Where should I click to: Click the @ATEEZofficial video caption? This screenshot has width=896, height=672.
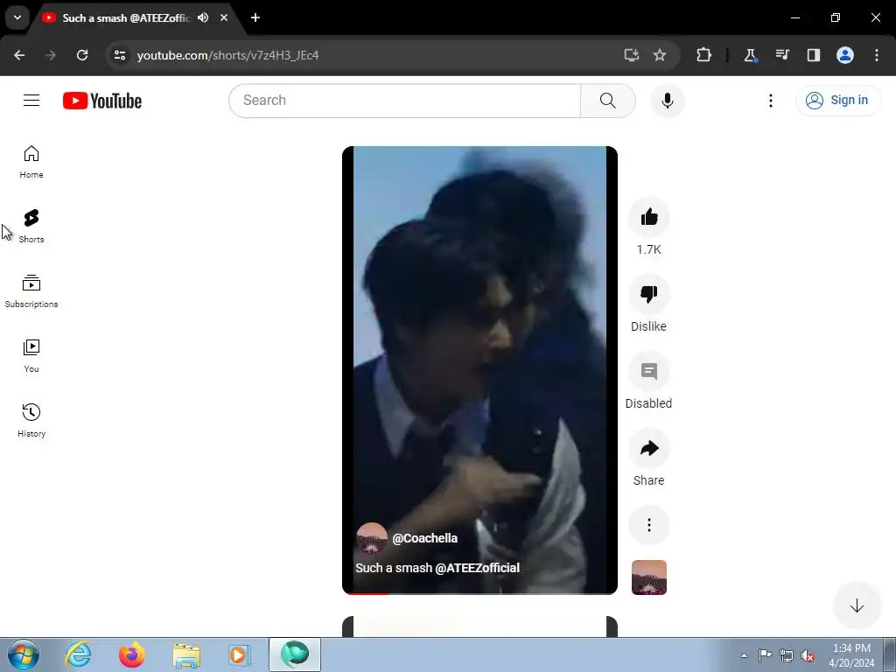pyautogui.click(x=477, y=568)
